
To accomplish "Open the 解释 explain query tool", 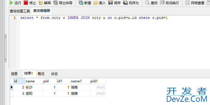I will pos(45,3).
